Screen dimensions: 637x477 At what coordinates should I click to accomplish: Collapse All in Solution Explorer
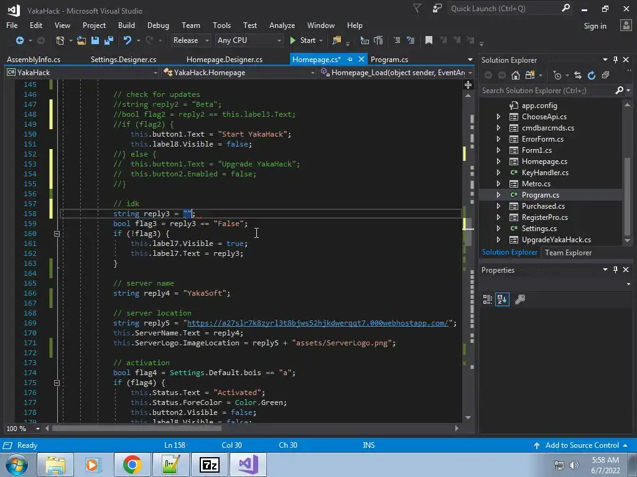(x=605, y=75)
